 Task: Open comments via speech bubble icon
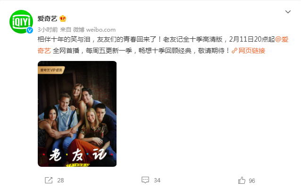click(145, 180)
